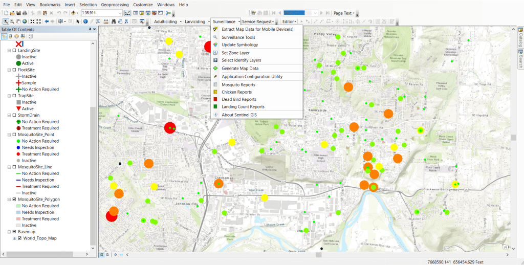Image resolution: width=524 pixels, height=265 pixels.
Task: Open the Editor dropdown menu
Action: pyautogui.click(x=289, y=21)
